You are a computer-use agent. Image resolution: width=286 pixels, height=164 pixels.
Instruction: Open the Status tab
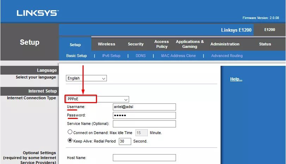(x=265, y=44)
